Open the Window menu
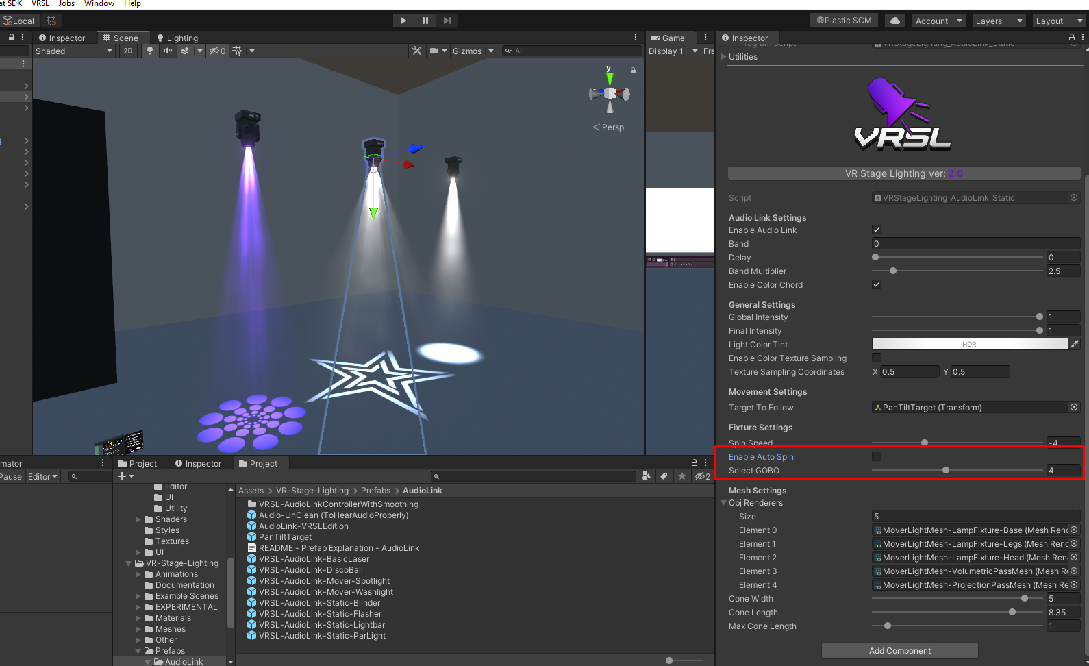This screenshot has height=666, width=1089. pyautogui.click(x=99, y=4)
